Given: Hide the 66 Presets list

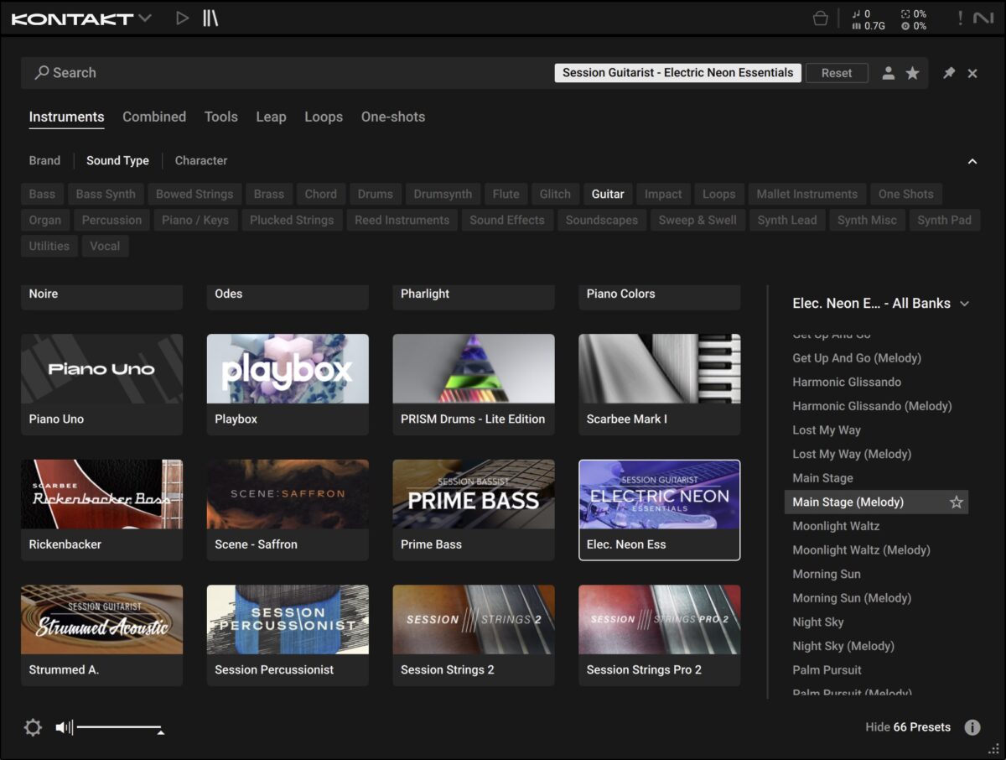Looking at the screenshot, I should click(x=908, y=727).
